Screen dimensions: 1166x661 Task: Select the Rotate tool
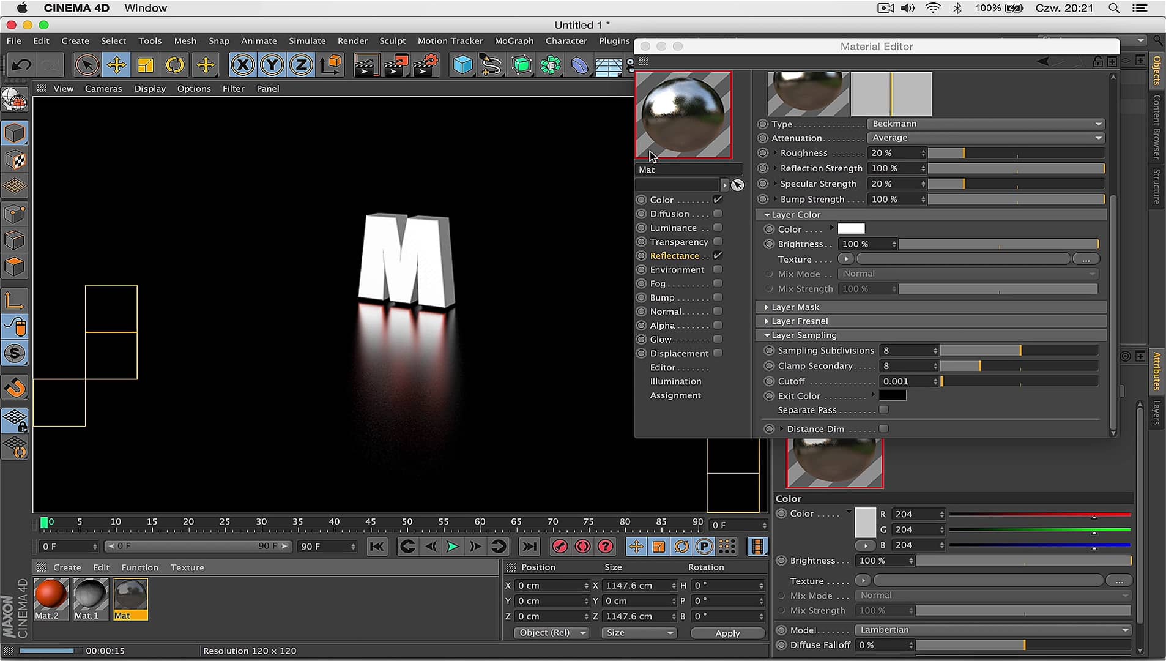(x=176, y=64)
